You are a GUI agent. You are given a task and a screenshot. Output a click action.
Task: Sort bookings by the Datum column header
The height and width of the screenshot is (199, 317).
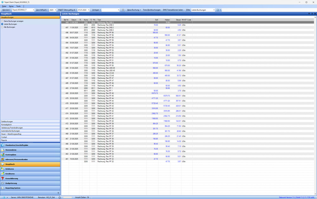pyautogui.click(x=74, y=20)
